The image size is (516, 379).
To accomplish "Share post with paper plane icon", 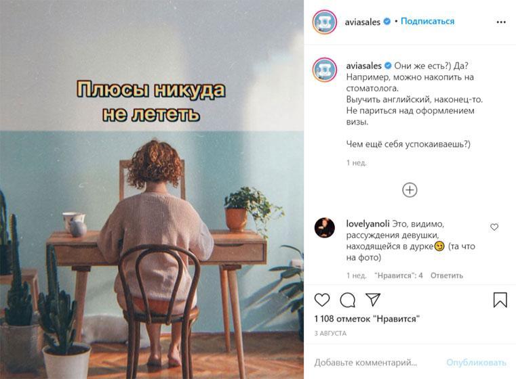I will click(373, 300).
